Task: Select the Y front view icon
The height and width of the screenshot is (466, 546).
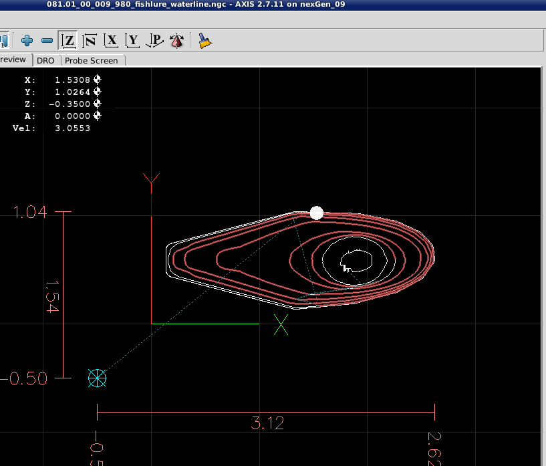Action: (x=133, y=41)
